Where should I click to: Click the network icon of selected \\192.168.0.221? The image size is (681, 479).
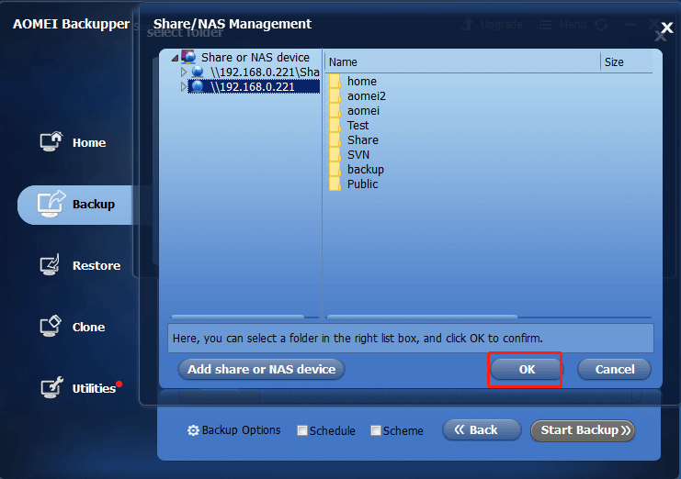198,86
